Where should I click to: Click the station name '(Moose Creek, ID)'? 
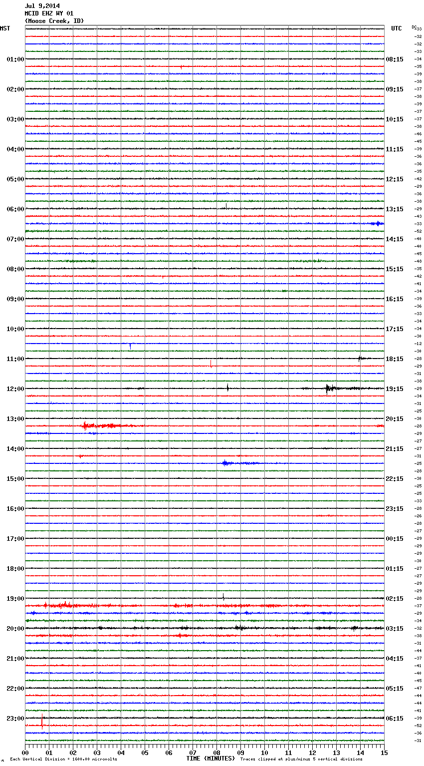coord(54,21)
